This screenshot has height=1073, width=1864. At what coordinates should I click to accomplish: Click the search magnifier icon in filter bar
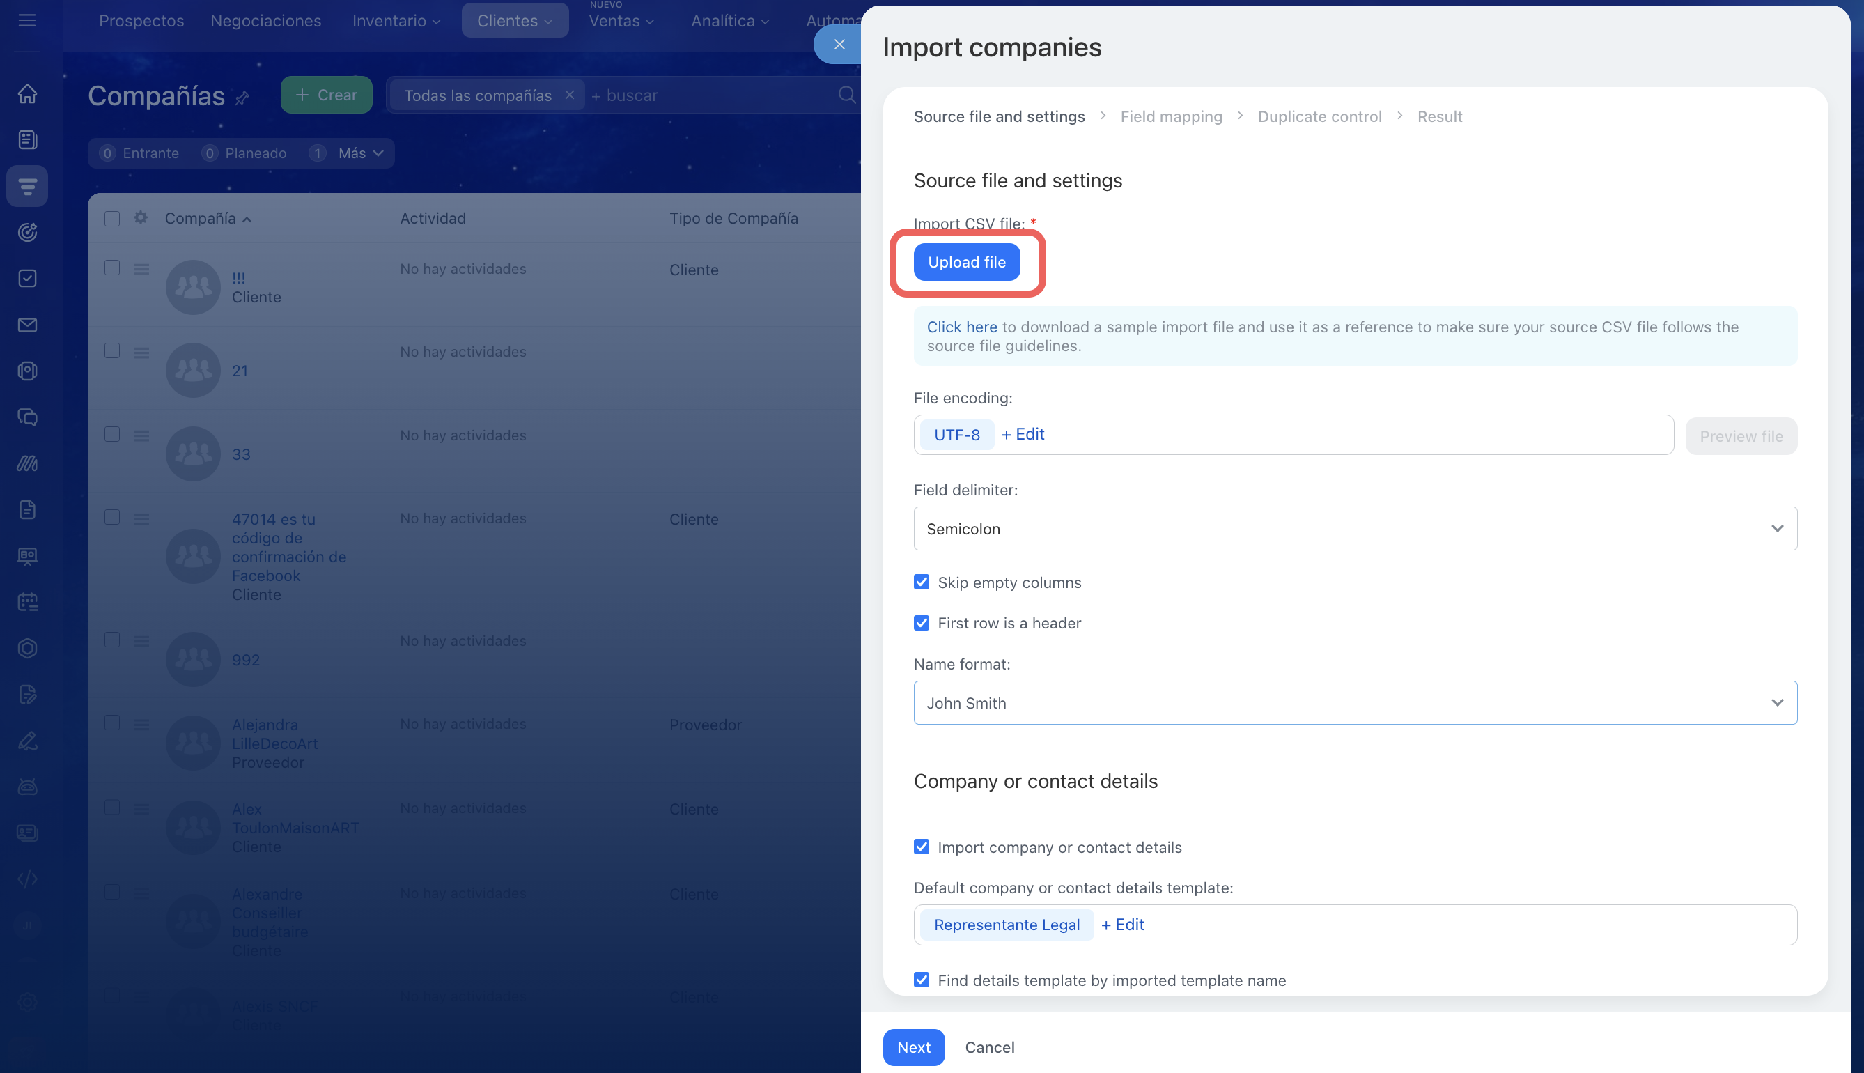click(846, 95)
